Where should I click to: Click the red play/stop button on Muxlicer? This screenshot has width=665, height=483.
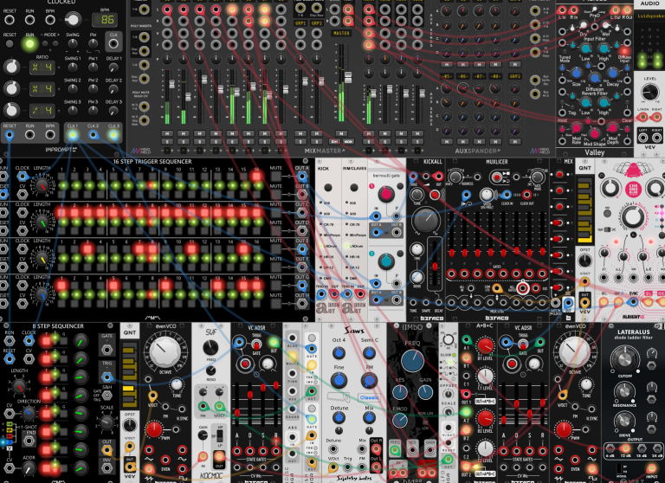(495, 177)
